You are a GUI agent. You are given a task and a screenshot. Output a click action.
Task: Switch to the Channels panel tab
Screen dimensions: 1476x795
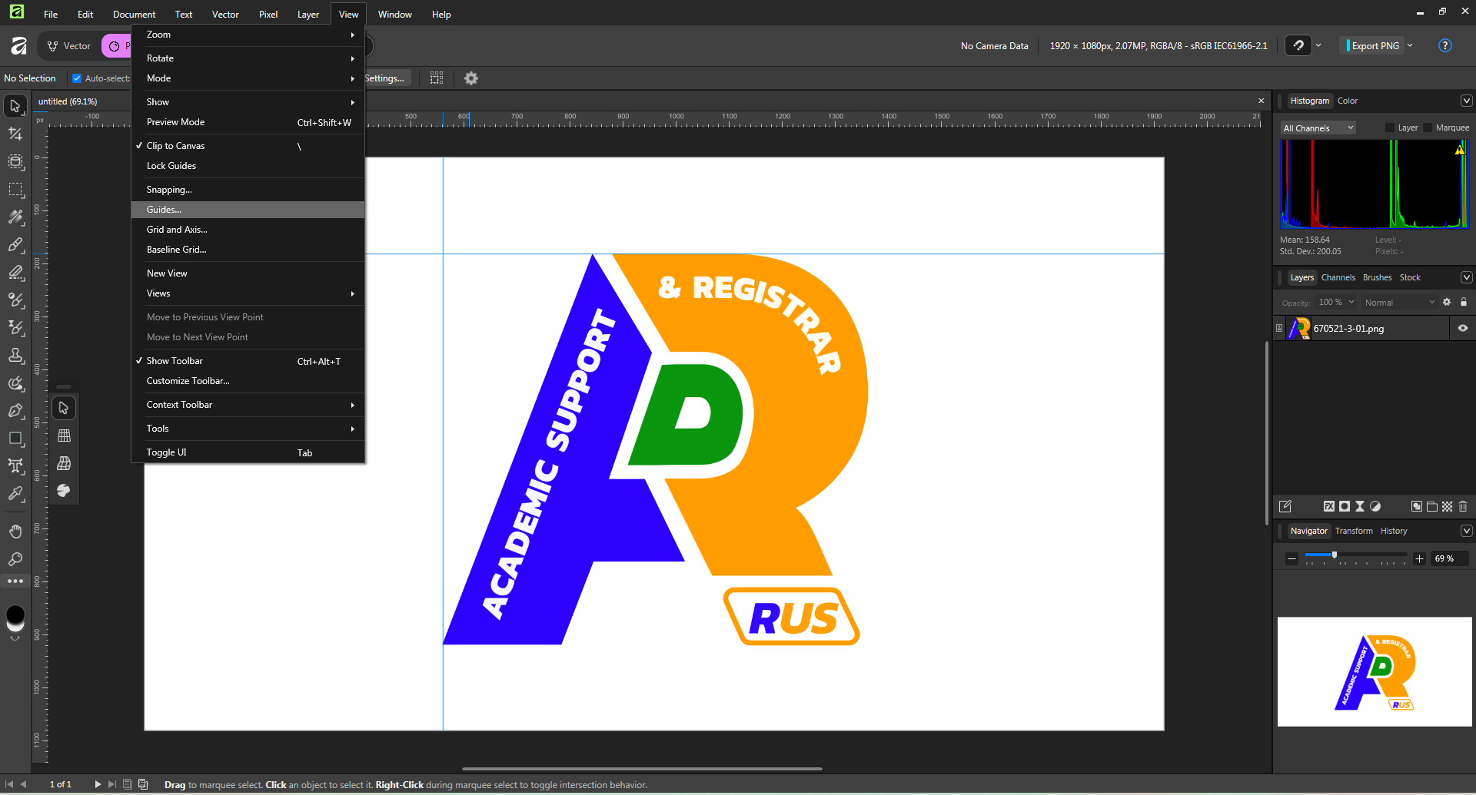[1338, 278]
